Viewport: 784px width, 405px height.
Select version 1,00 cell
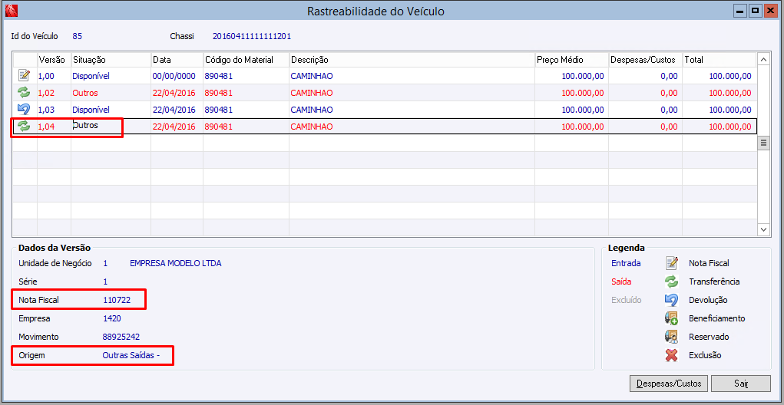(54, 76)
